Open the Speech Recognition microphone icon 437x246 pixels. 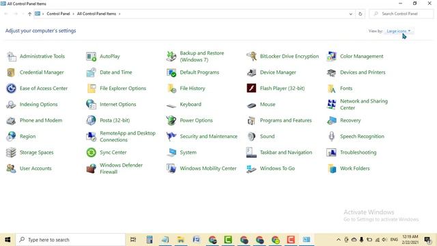[331, 137]
